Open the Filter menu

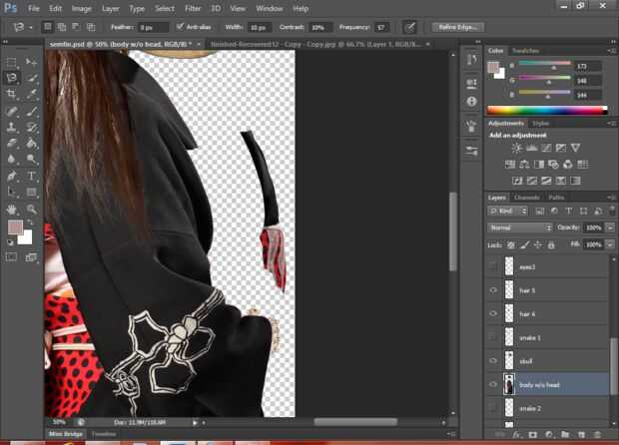pos(193,8)
